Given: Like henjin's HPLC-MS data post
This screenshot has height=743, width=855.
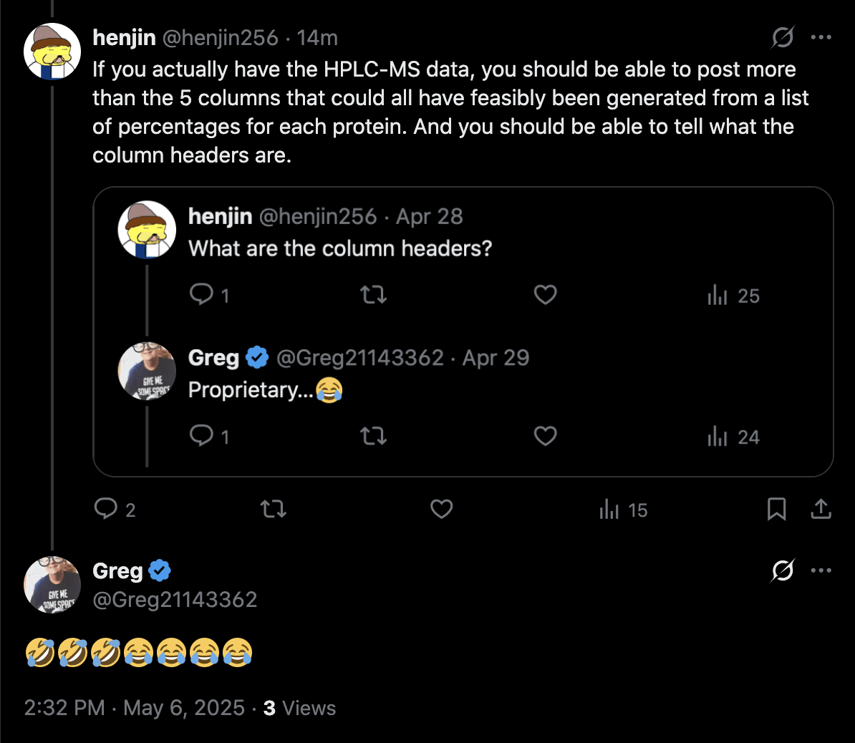Looking at the screenshot, I should pos(441,509).
